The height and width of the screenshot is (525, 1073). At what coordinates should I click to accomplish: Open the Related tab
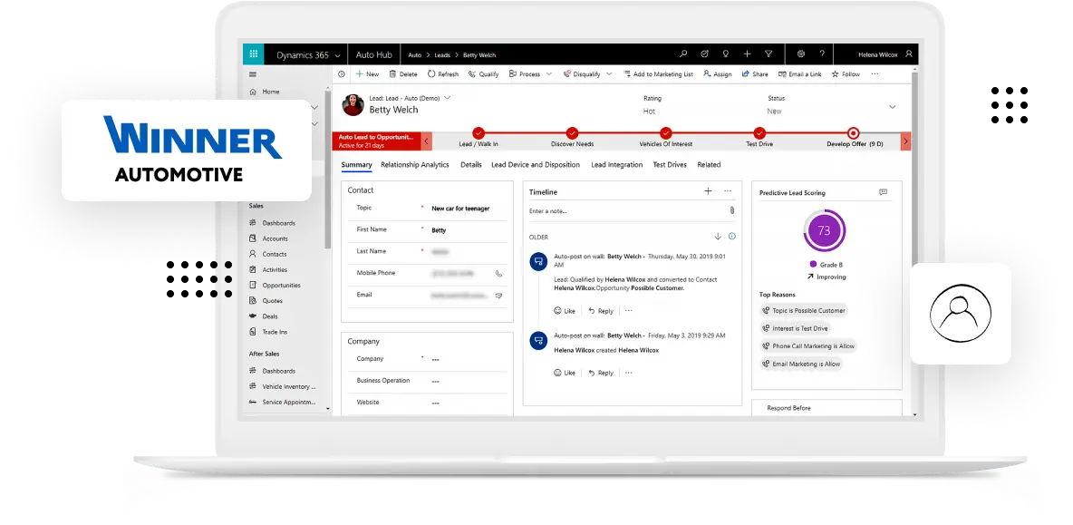click(x=709, y=165)
